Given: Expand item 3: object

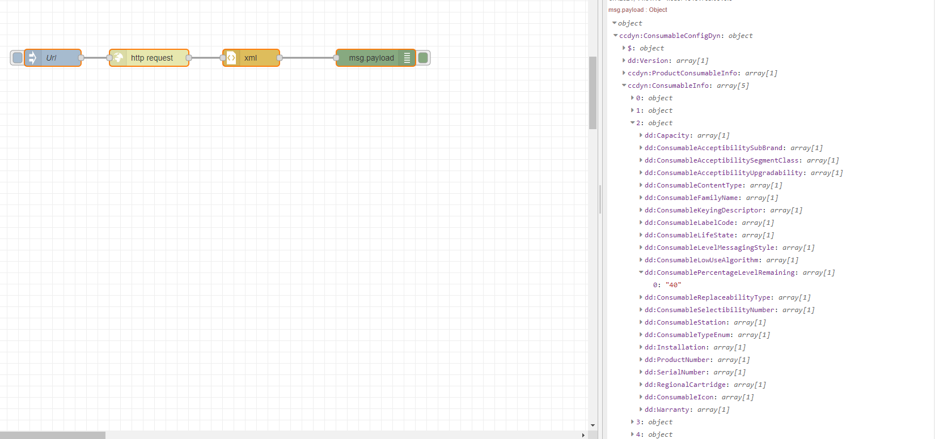Looking at the screenshot, I should [633, 422].
